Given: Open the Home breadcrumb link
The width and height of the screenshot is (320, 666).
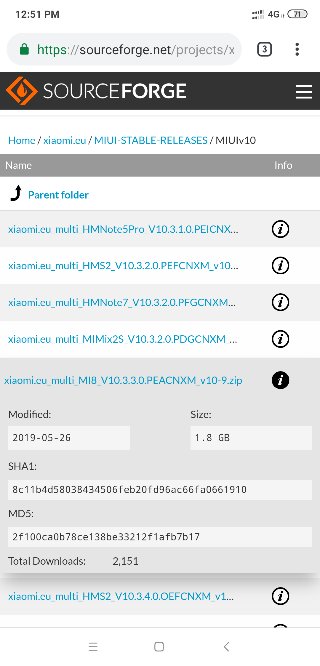Looking at the screenshot, I should tap(22, 140).
